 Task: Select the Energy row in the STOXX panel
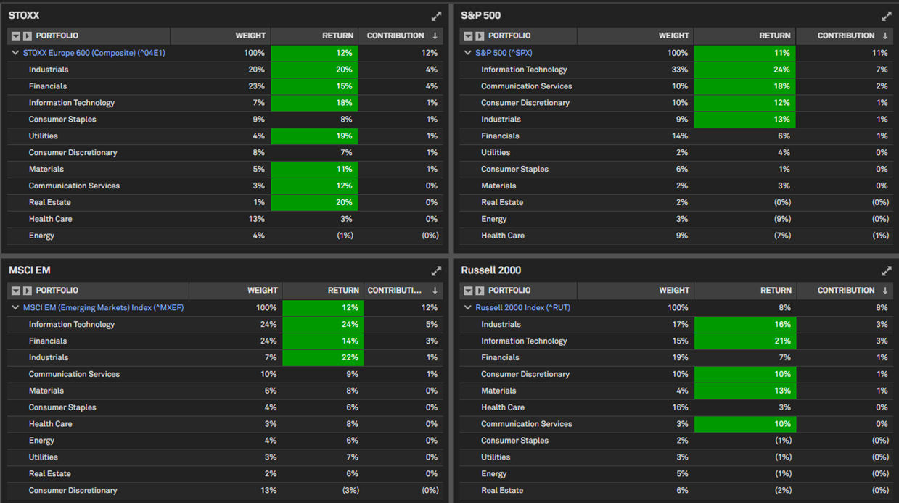pos(225,236)
